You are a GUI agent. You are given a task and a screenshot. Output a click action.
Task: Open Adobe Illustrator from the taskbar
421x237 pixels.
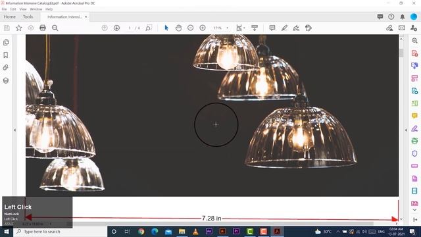point(222,231)
